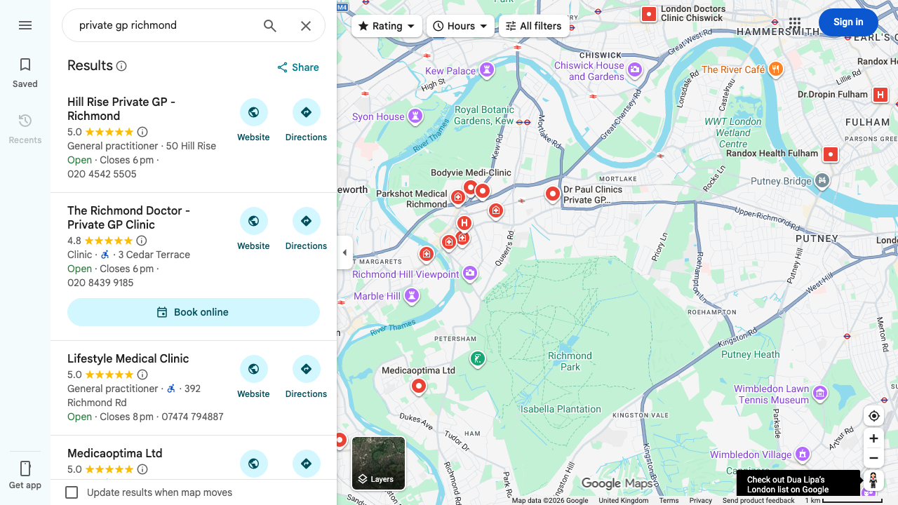Share the results list

click(298, 67)
